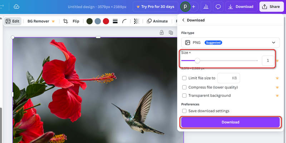This screenshot has width=286, height=143.
Task: Open the Share menu in top bar
Action: (271, 6)
